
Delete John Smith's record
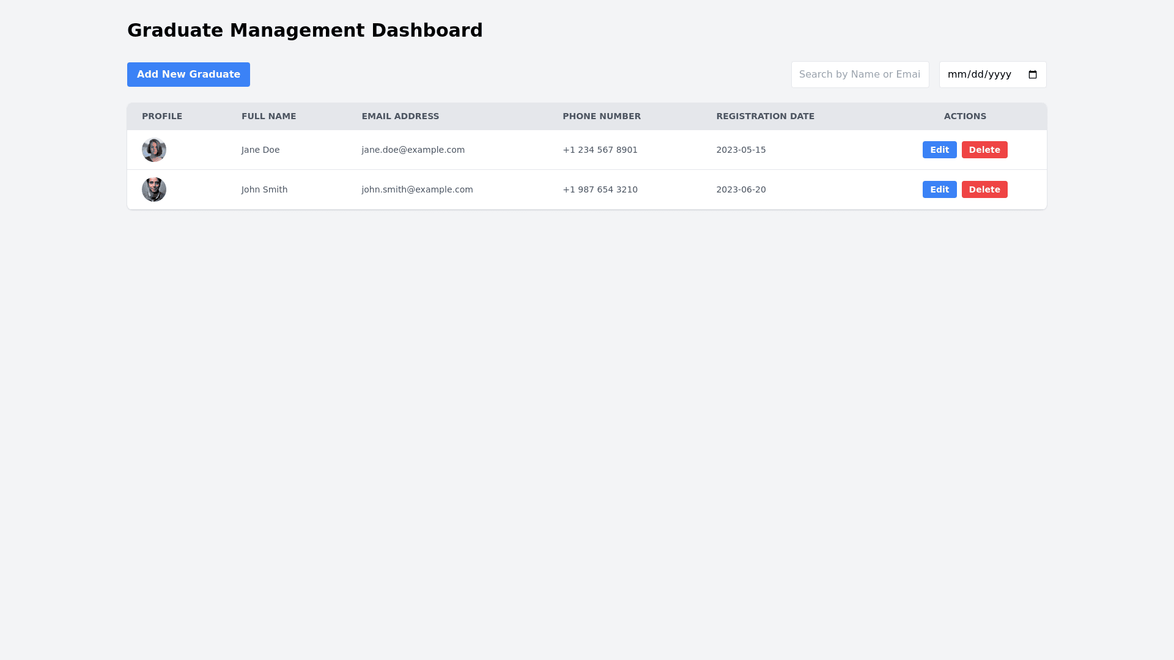pos(984,189)
